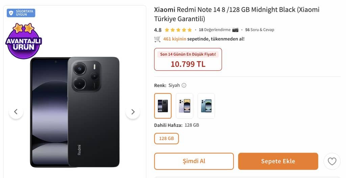Viewport: 346px width, 178px height.
Task: Open the 56 Soru & Cevap link
Action: point(259,30)
